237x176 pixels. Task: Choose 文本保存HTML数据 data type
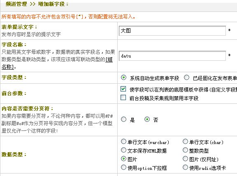click(123, 150)
